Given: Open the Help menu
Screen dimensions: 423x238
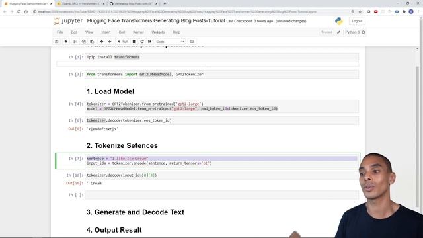Looking at the screenshot, I should pyautogui.click(x=176, y=32).
